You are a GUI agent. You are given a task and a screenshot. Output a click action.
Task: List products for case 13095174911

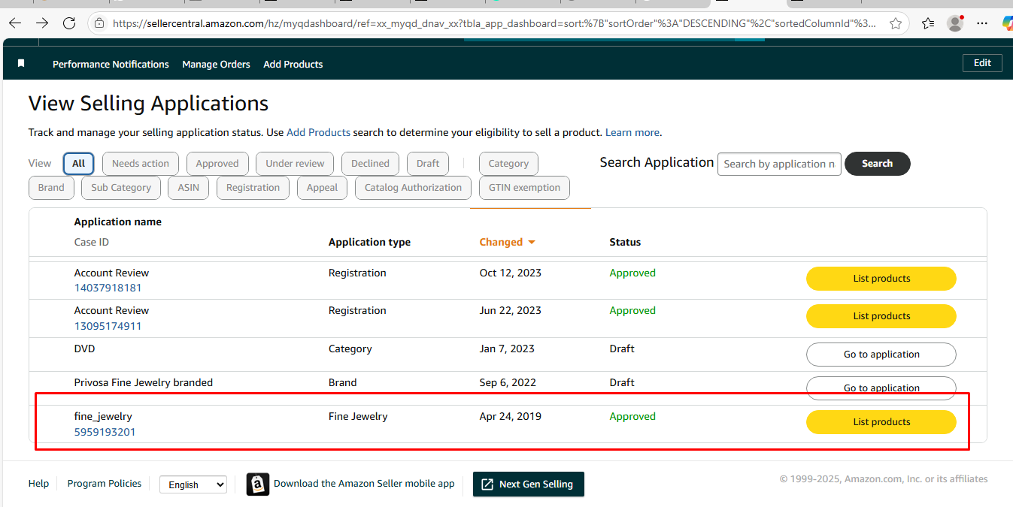click(x=881, y=316)
